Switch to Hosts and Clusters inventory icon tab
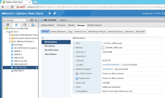Viewport: 165px width, 98px height. pyautogui.click(x=8, y=25)
